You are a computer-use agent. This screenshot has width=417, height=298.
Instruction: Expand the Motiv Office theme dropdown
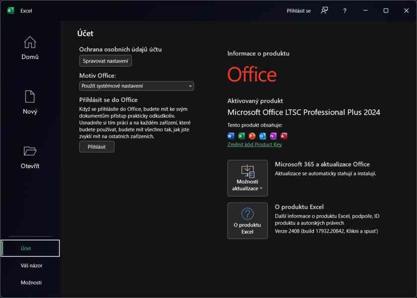(x=136, y=86)
